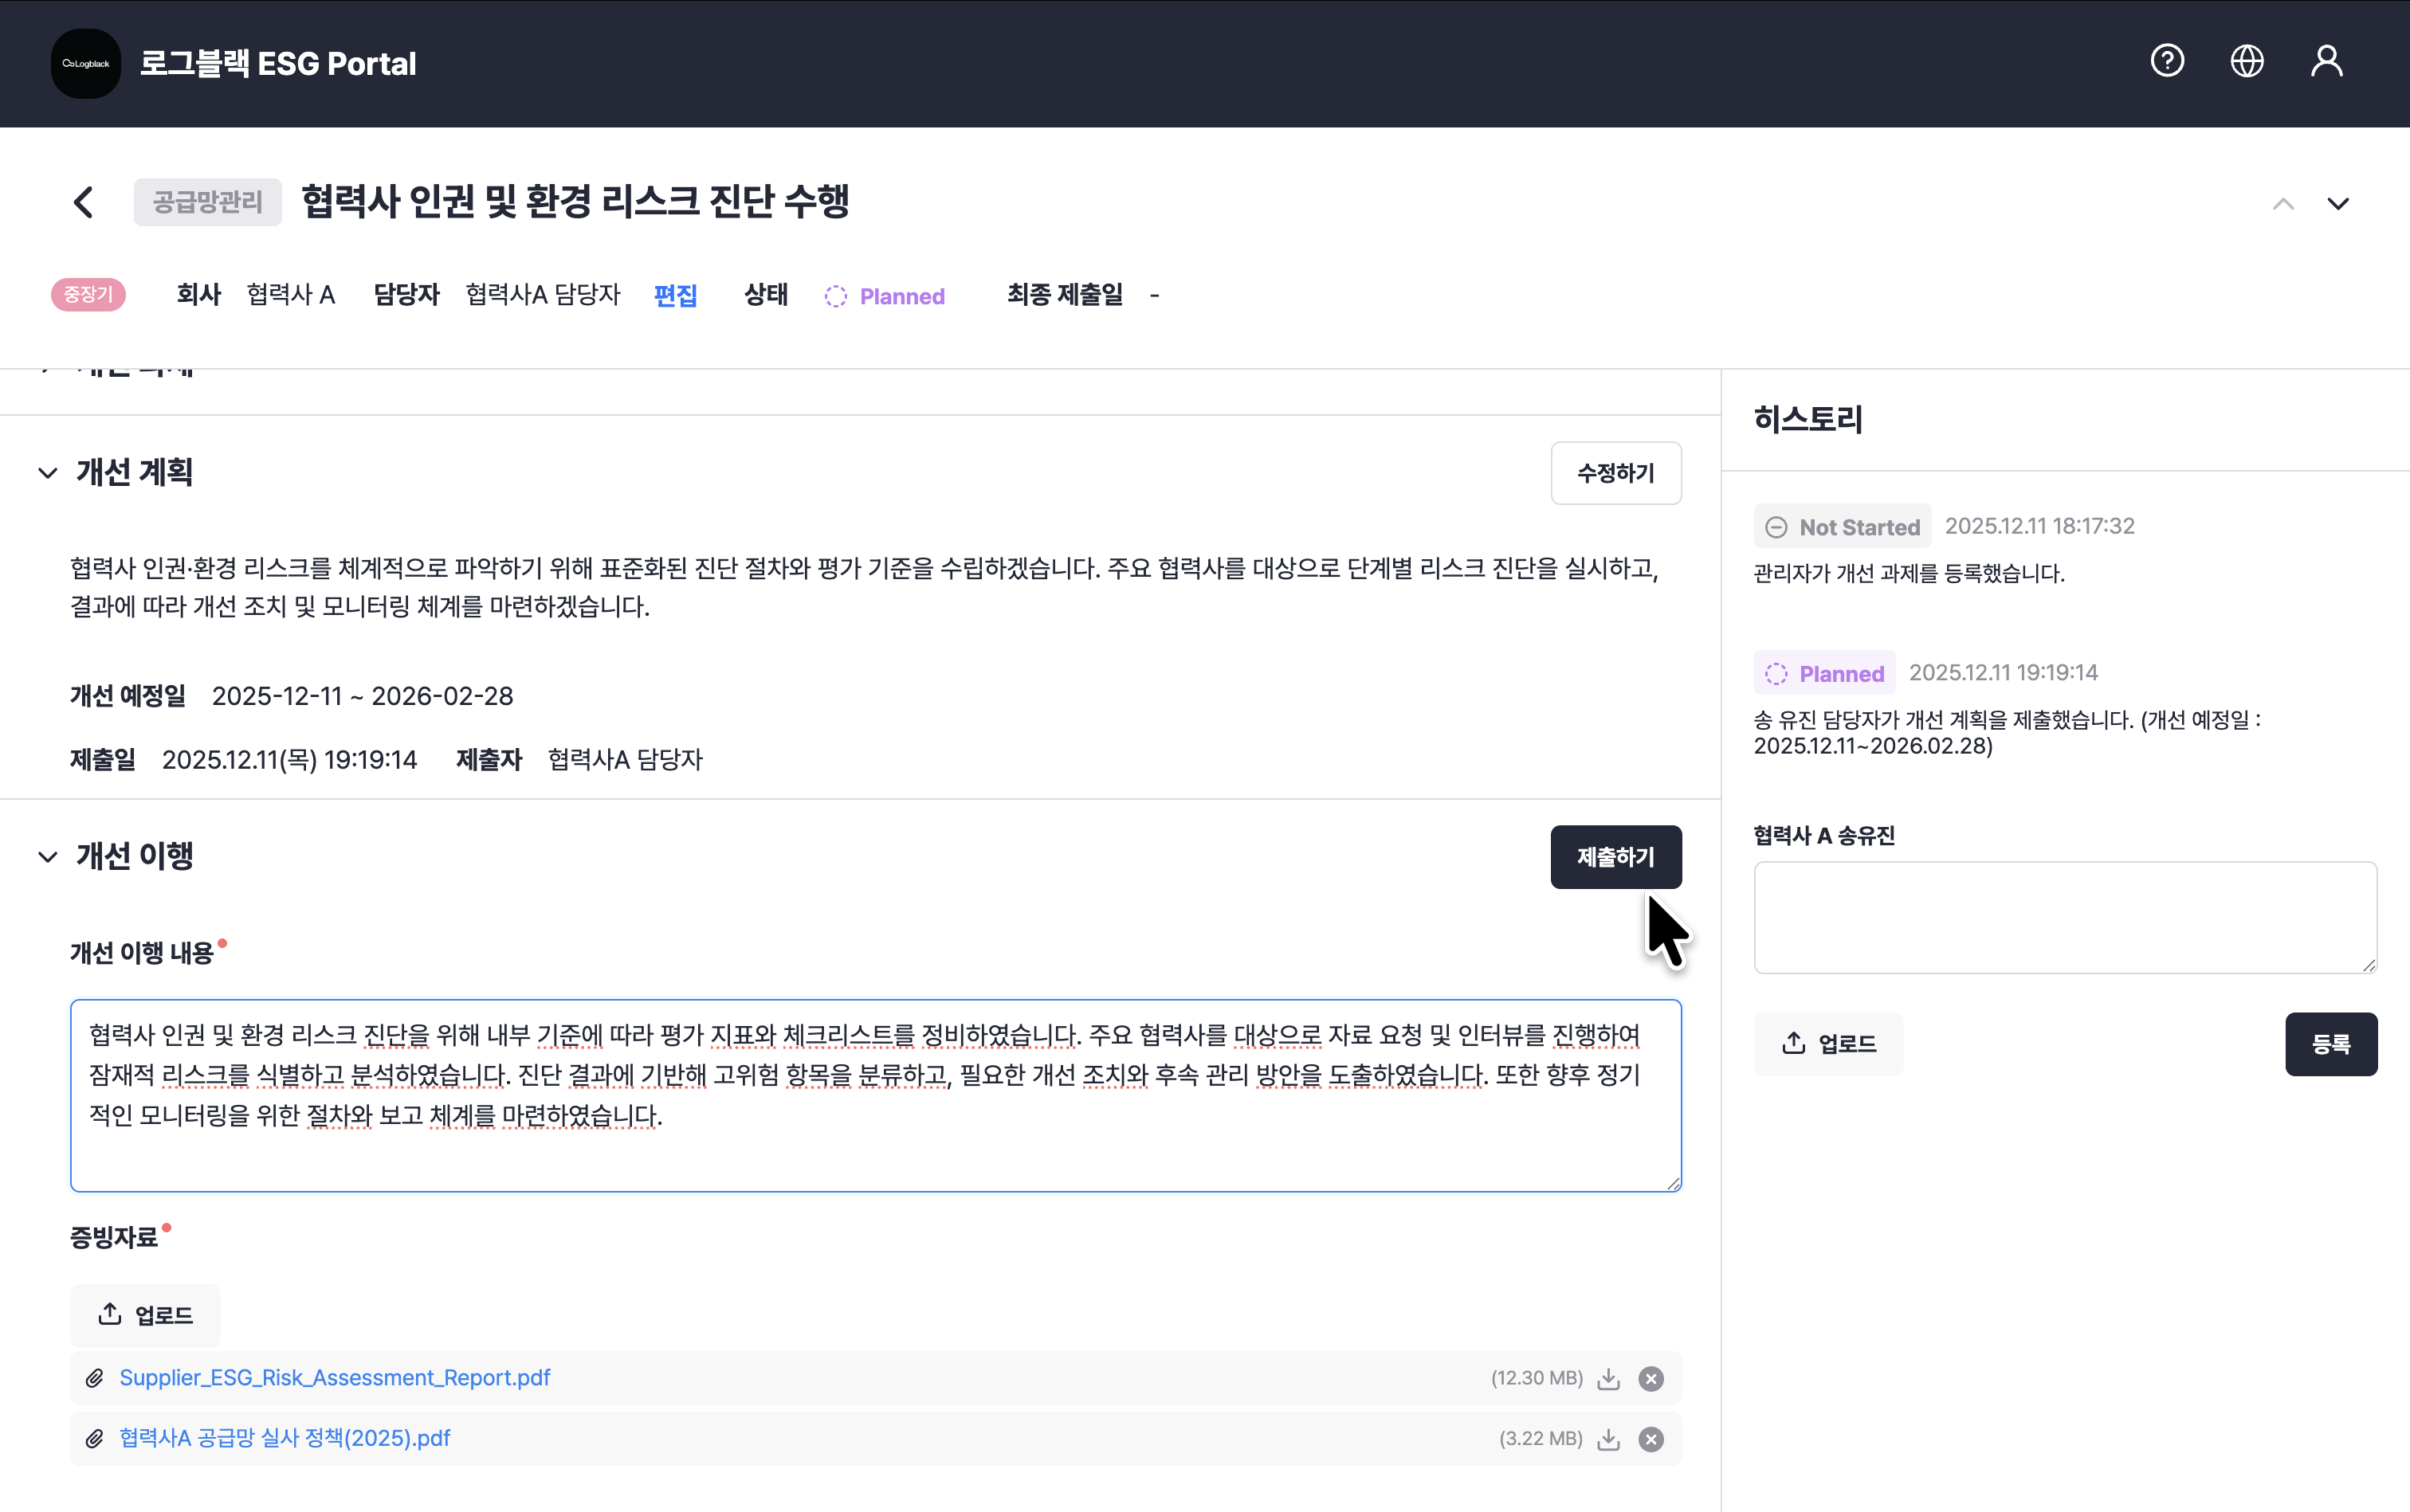Screen dimensions: 2410x1512
Task: Click 업로드 button in 히스토리 panel
Action: click(x=1829, y=1044)
